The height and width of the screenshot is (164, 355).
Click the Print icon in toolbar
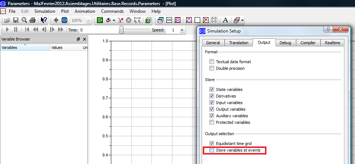(33, 20)
